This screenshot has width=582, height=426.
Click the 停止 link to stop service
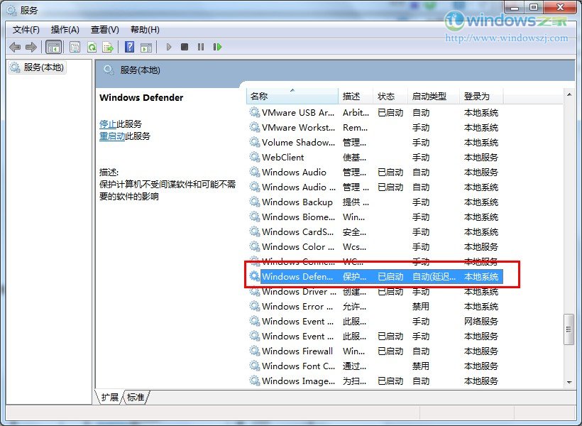[107, 124]
